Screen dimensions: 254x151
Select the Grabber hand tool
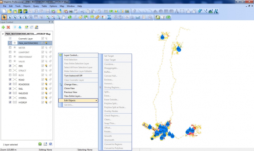(63, 17)
